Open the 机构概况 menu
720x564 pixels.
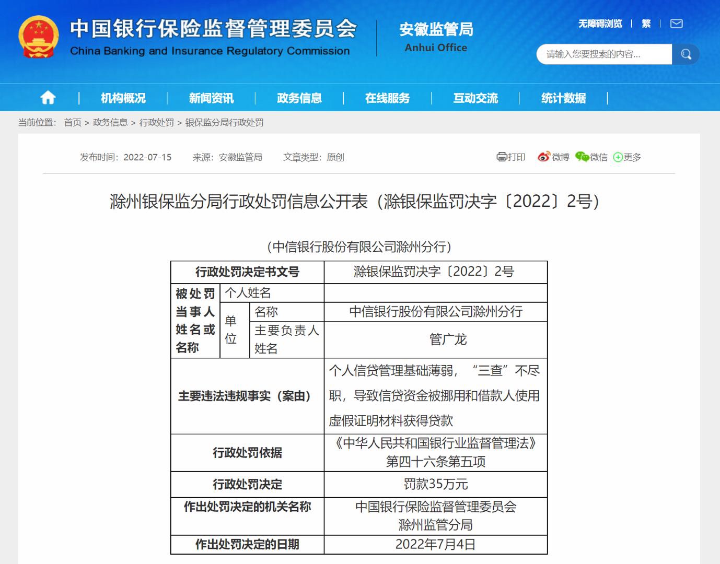point(123,98)
